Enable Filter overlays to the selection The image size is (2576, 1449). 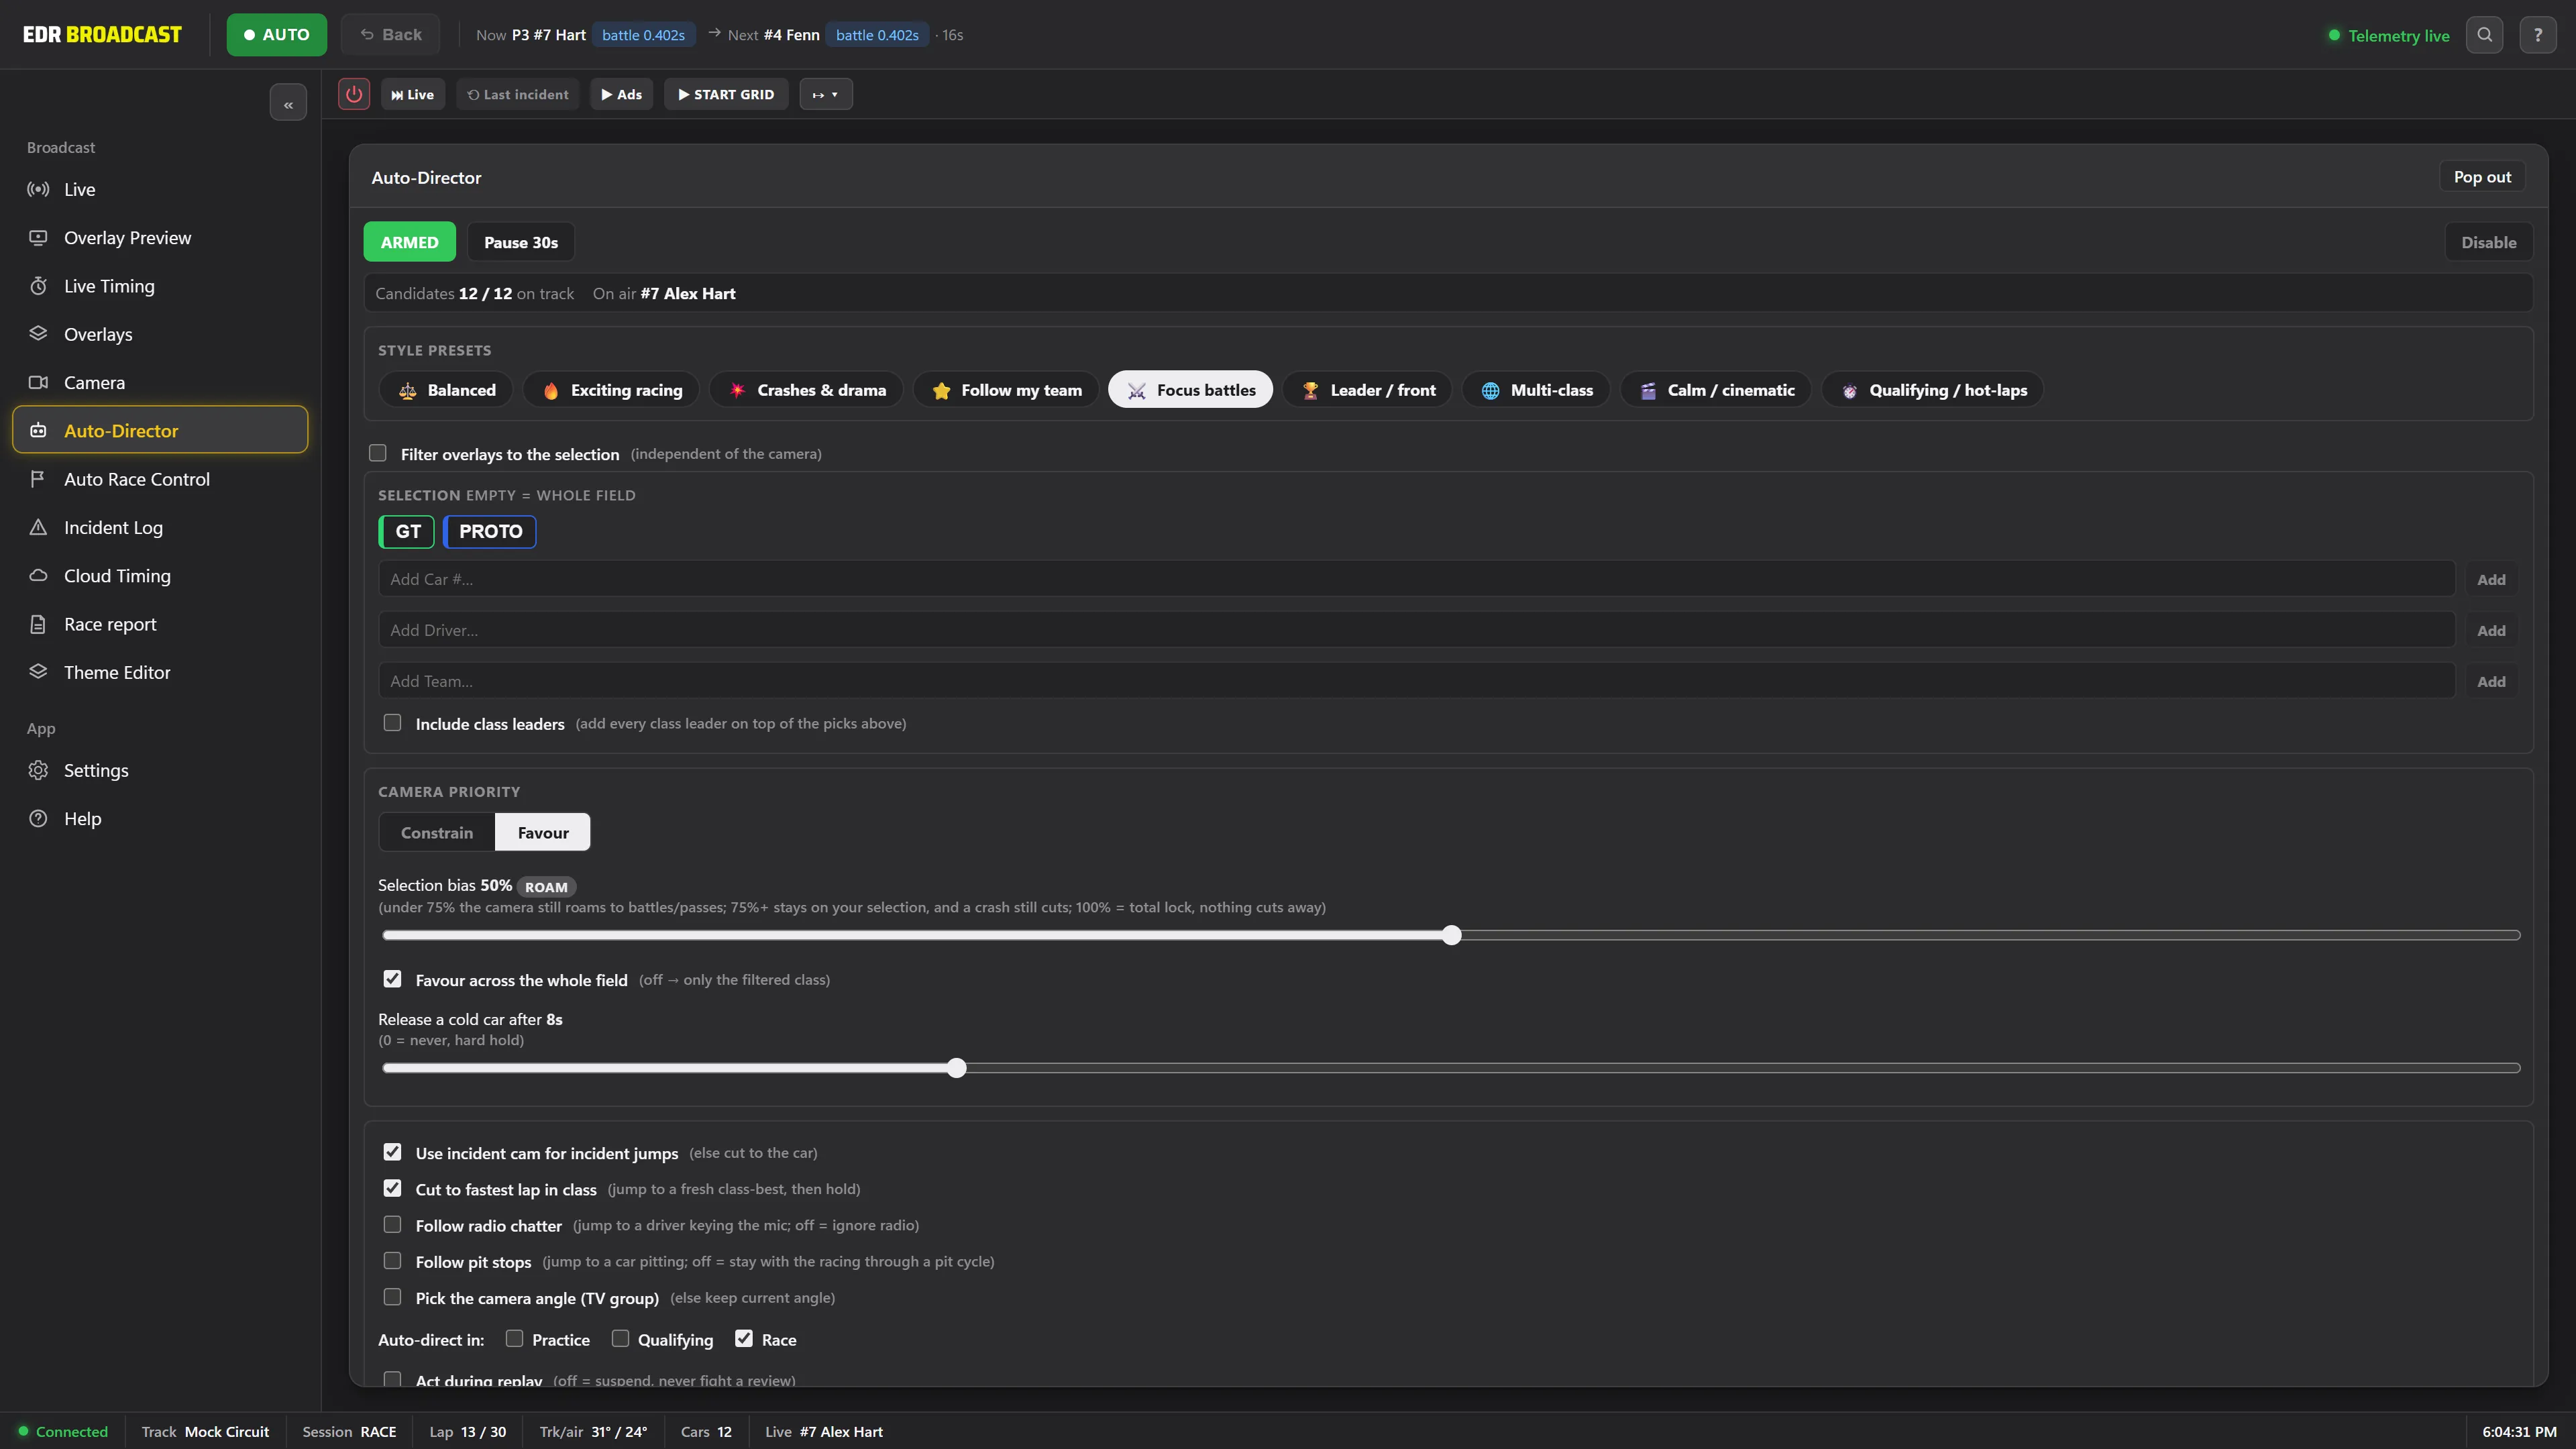378,453
